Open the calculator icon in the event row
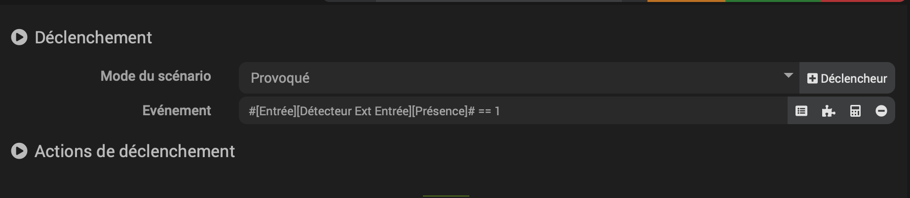Image resolution: width=910 pixels, height=198 pixels. point(855,111)
